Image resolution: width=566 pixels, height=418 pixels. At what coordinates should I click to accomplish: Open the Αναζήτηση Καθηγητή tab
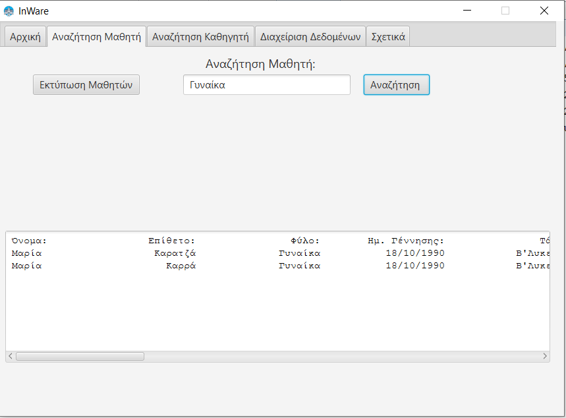click(200, 37)
